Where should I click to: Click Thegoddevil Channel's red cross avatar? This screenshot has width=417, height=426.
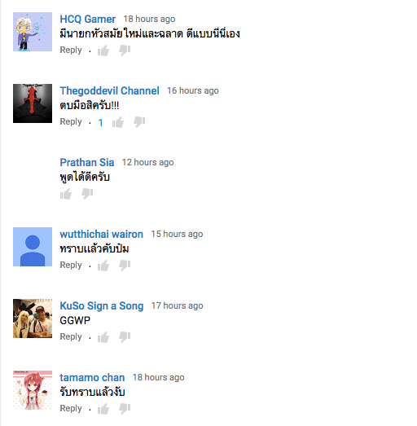pyautogui.click(x=33, y=103)
